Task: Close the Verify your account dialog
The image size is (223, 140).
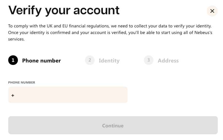Action: pos(212,11)
